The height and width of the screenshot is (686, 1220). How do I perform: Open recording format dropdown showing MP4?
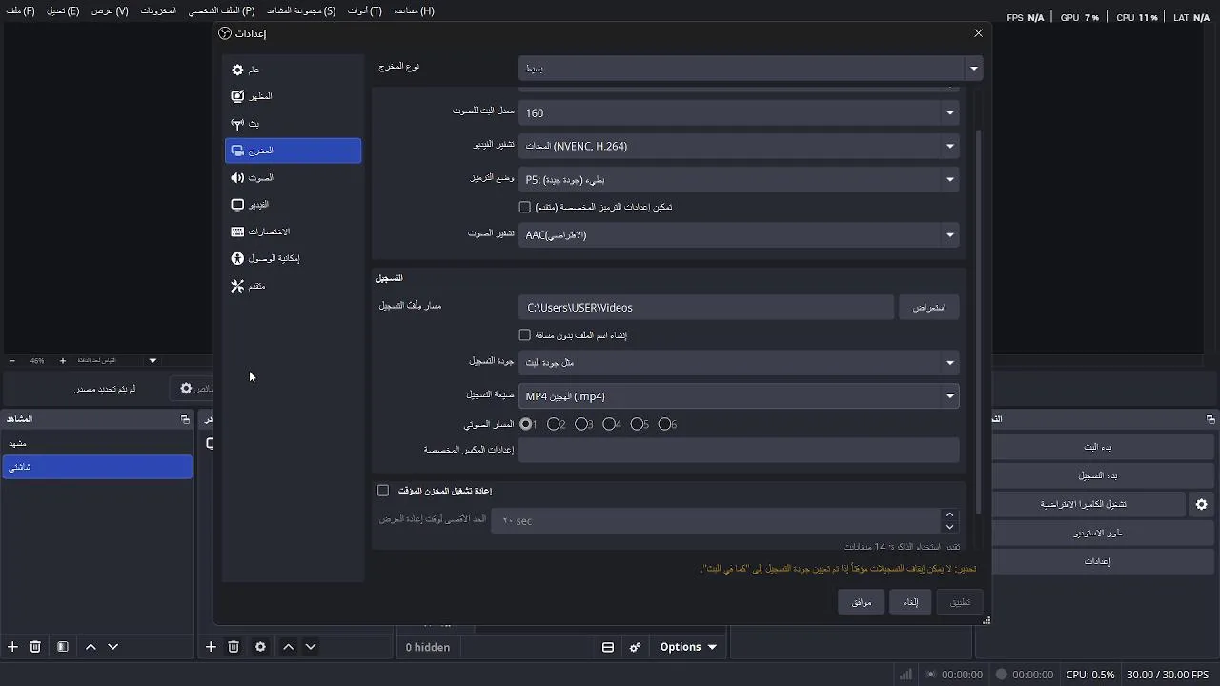point(739,396)
